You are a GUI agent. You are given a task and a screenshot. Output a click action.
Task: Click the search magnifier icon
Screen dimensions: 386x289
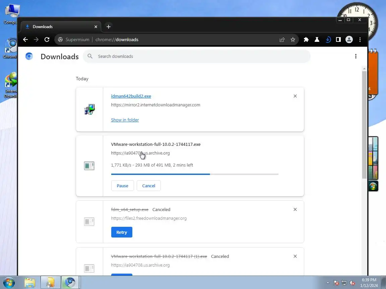90,56
